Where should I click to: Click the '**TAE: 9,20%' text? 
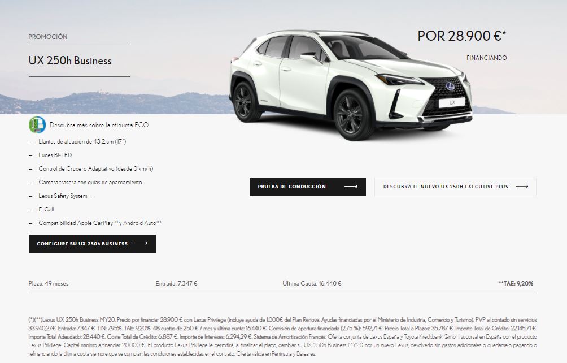click(x=516, y=284)
